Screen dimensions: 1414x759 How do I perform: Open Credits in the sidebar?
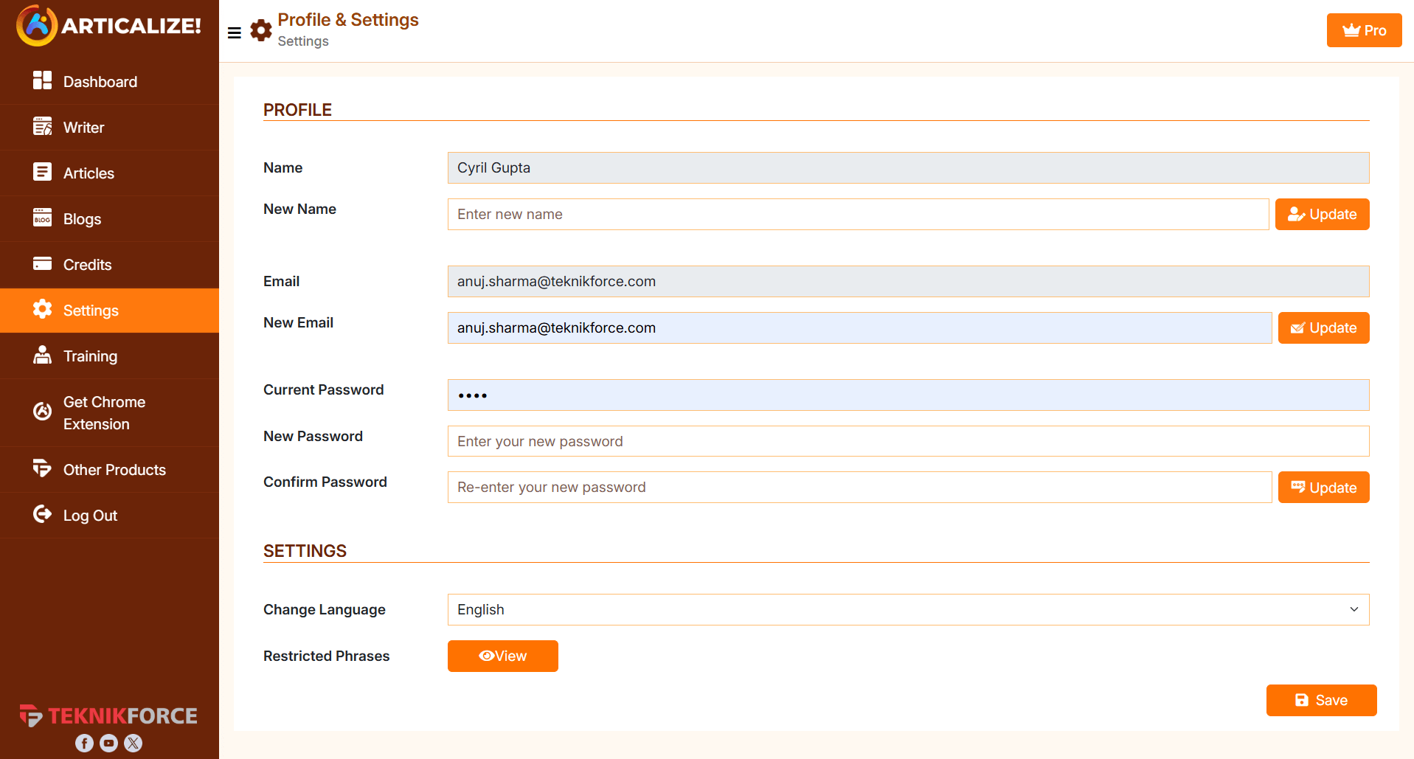point(87,265)
